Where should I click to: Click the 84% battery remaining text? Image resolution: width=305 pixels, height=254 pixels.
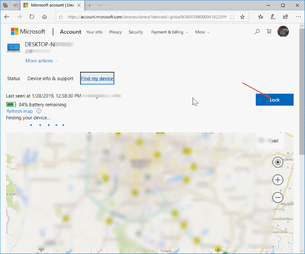pyautogui.click(x=42, y=105)
